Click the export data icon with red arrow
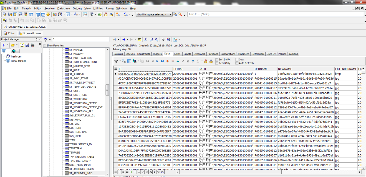The image size is (366, 177). coord(206,61)
